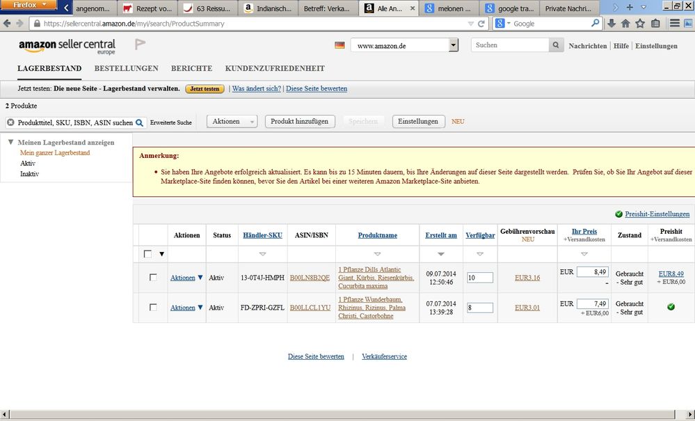The width and height of the screenshot is (695, 421).
Task: Click the green Preishit checkmark in second row
Action: (x=671, y=307)
